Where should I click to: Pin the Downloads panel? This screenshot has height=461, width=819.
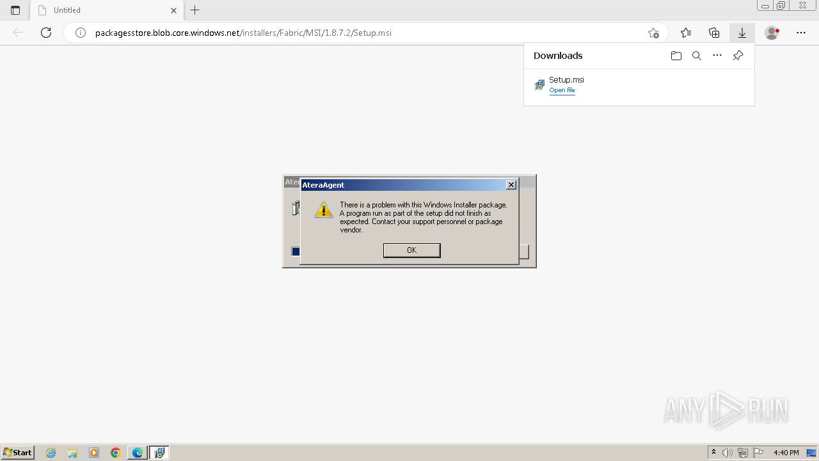click(x=738, y=56)
